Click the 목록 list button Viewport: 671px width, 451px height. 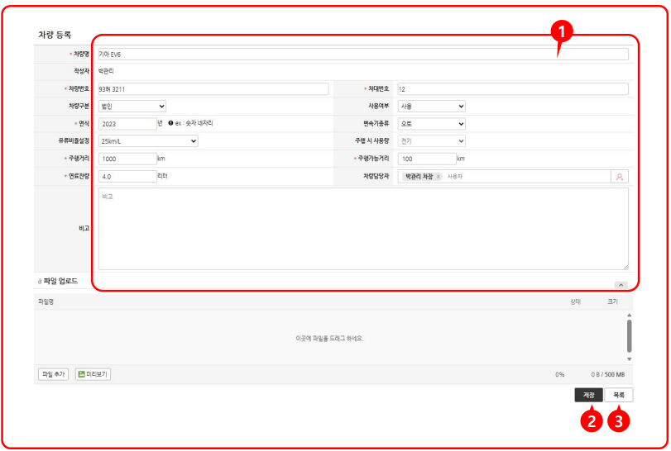coord(619,396)
